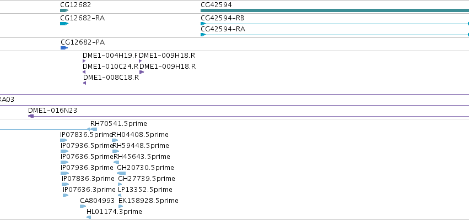Click the GH20730.5prime EST glyph

coord(121,173)
